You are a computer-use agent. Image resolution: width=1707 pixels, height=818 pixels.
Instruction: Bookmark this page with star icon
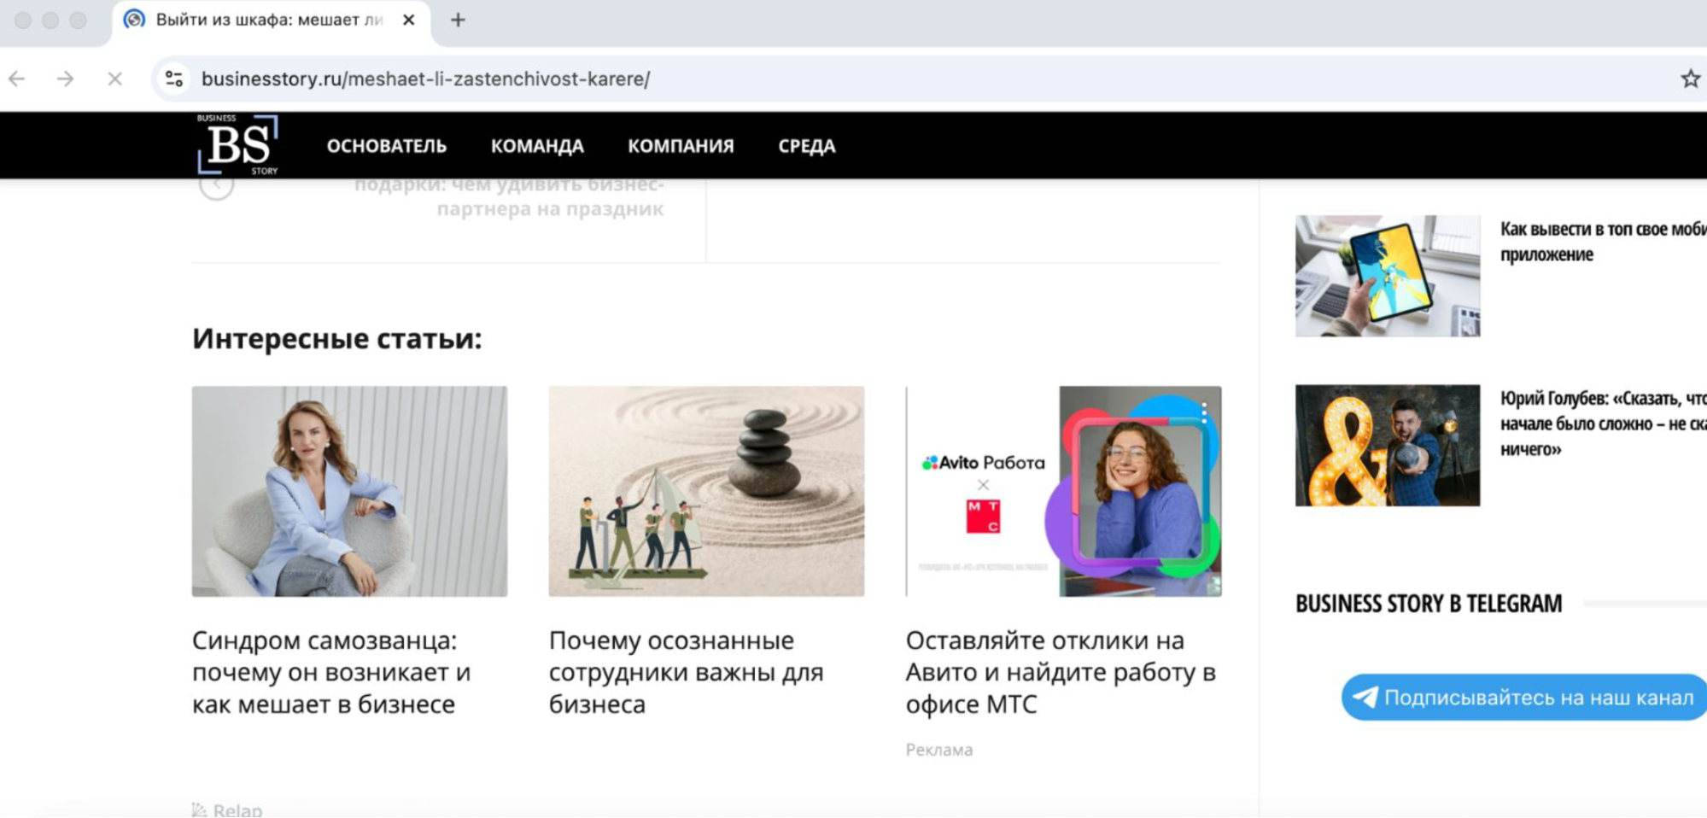click(x=1689, y=79)
